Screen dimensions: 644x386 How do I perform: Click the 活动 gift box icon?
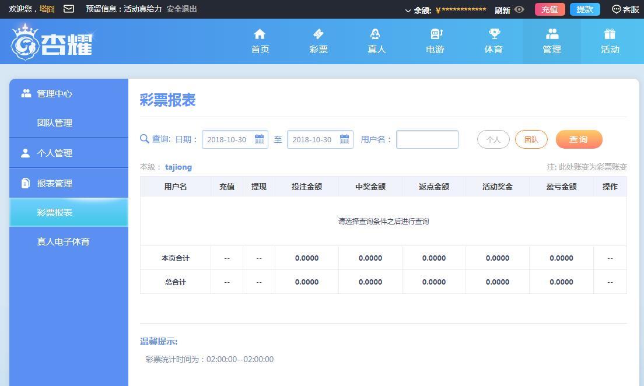pyautogui.click(x=610, y=34)
